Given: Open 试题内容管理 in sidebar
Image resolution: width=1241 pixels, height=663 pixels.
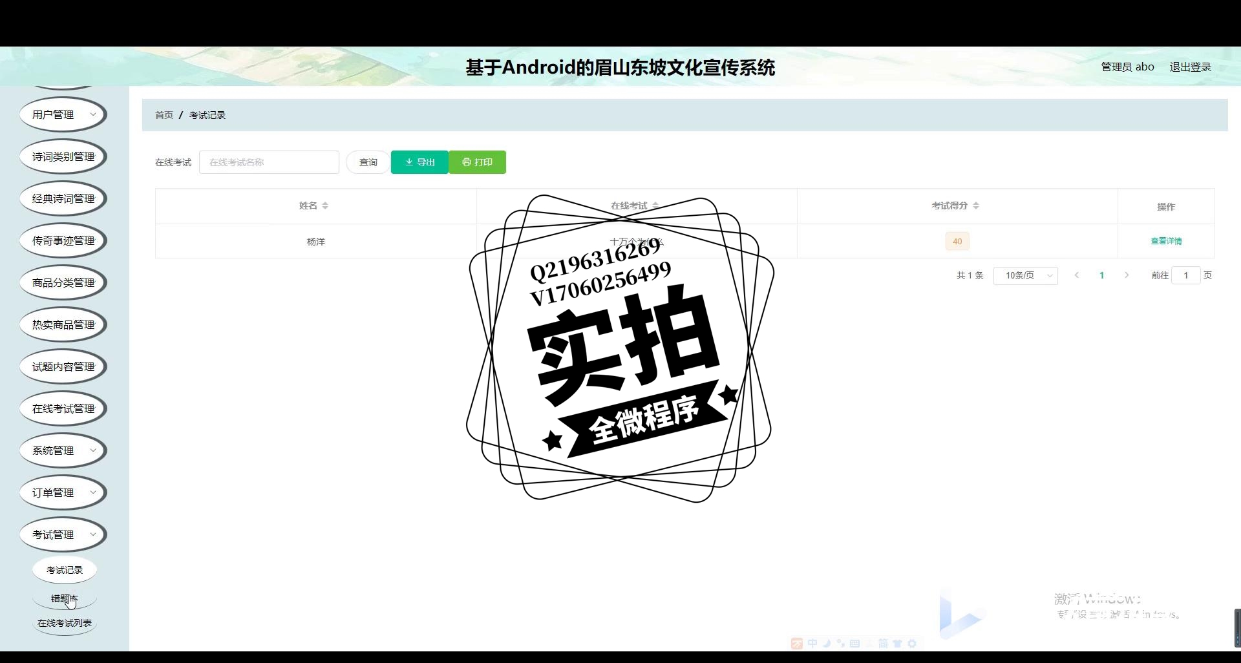Looking at the screenshot, I should [x=63, y=366].
